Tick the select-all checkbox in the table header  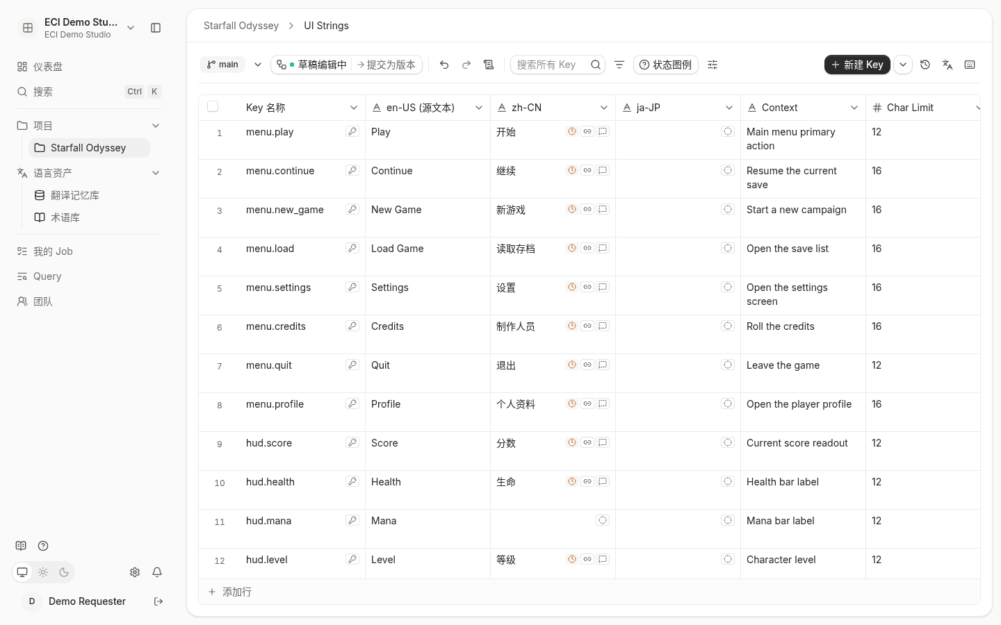point(213,106)
